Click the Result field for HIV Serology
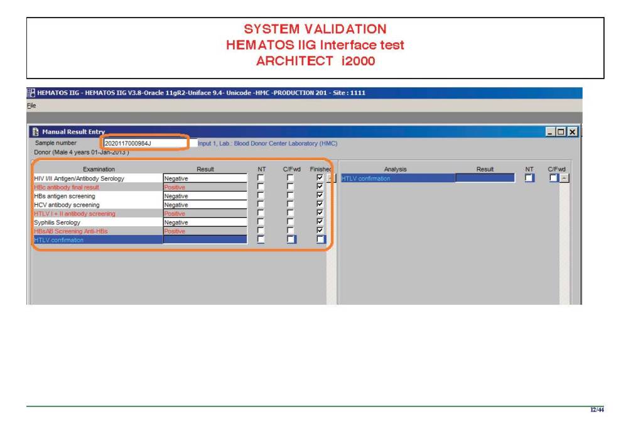The image size is (643, 436). (x=205, y=178)
